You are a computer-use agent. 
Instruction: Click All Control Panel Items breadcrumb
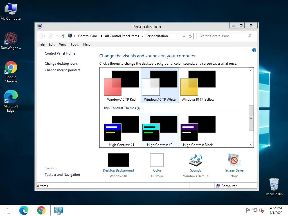tap(122, 36)
